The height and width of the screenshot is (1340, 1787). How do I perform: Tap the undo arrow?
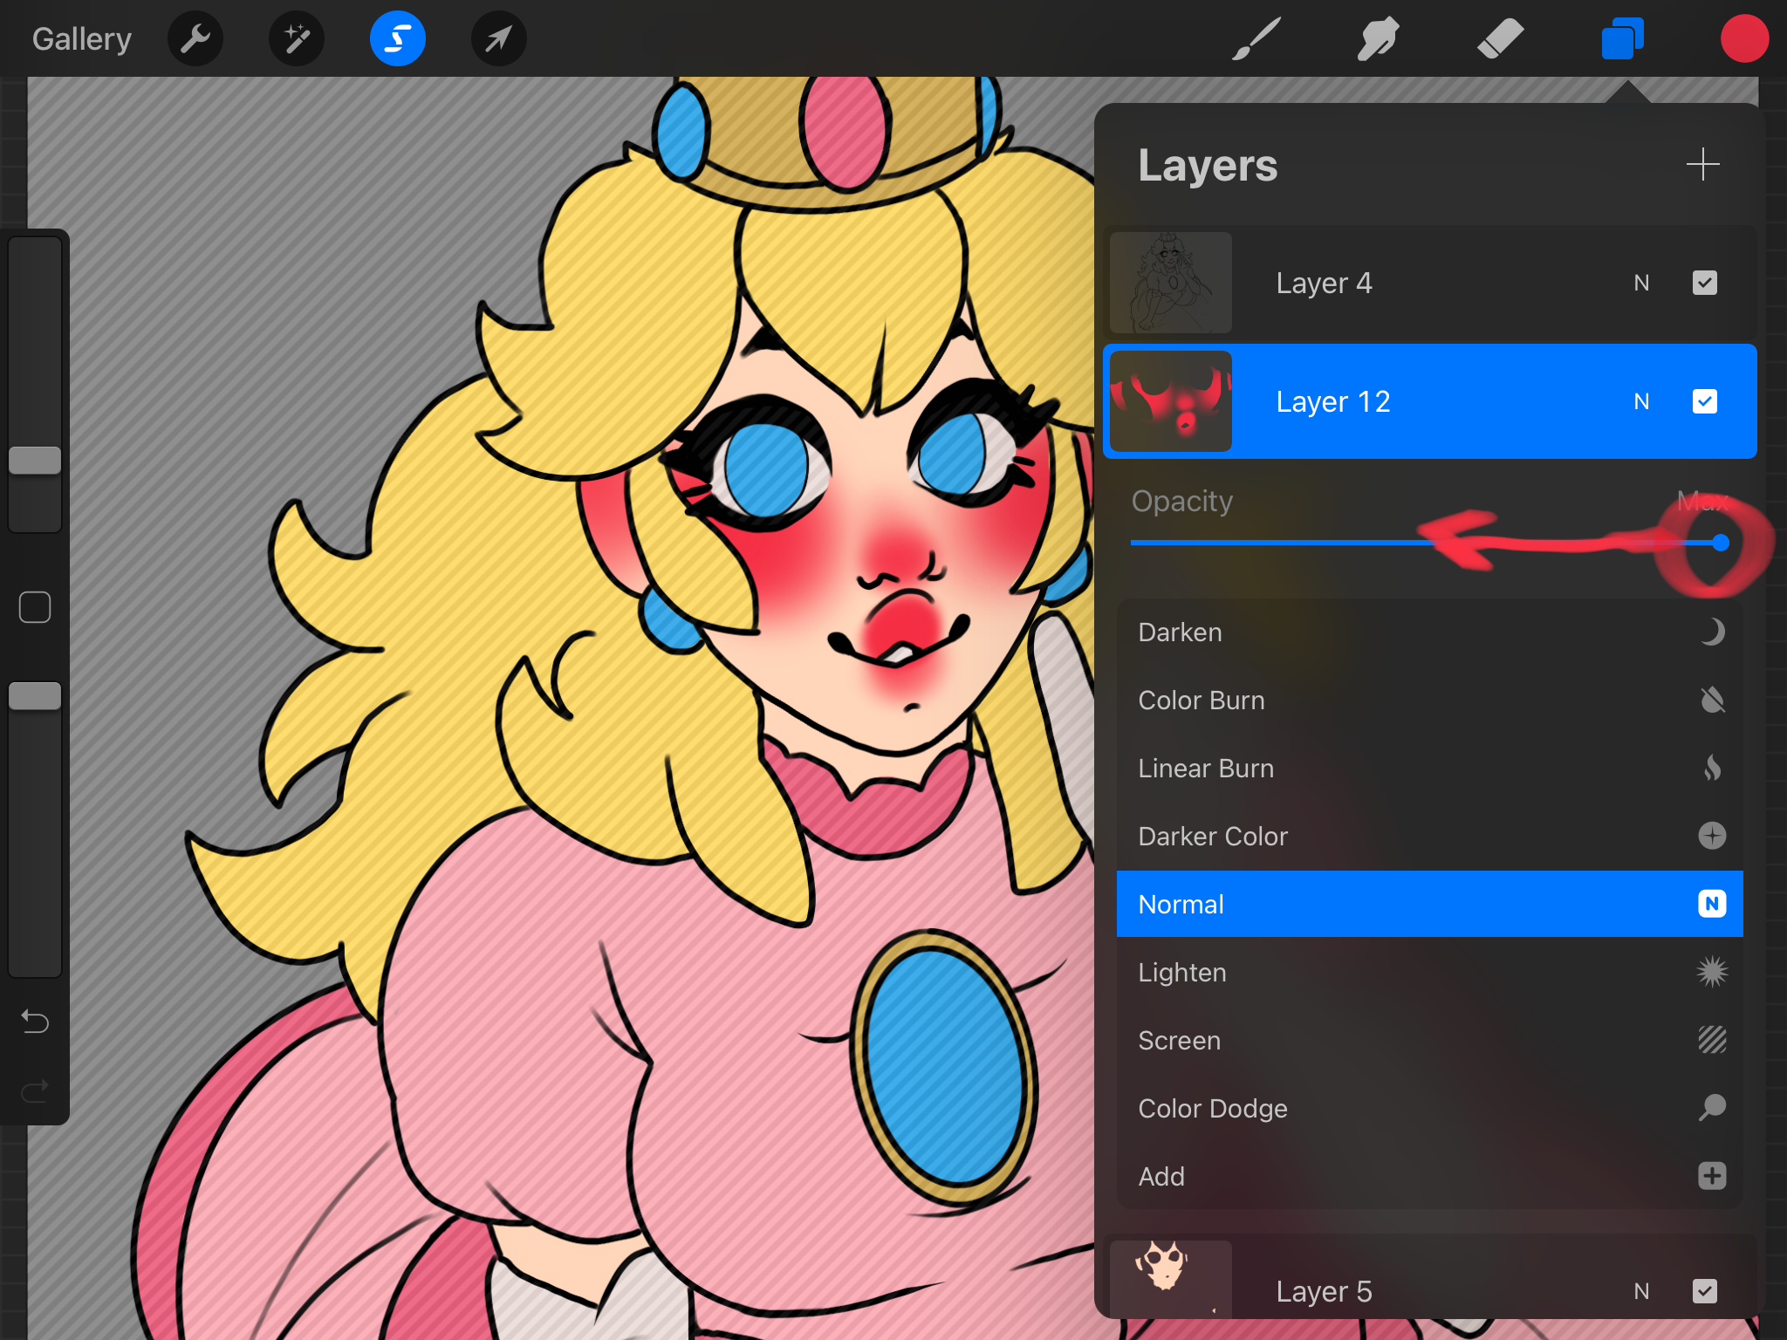(x=35, y=1021)
